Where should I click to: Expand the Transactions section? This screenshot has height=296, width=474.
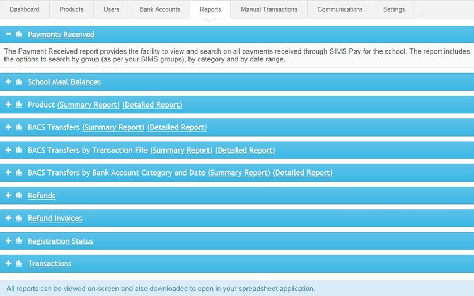point(8,263)
